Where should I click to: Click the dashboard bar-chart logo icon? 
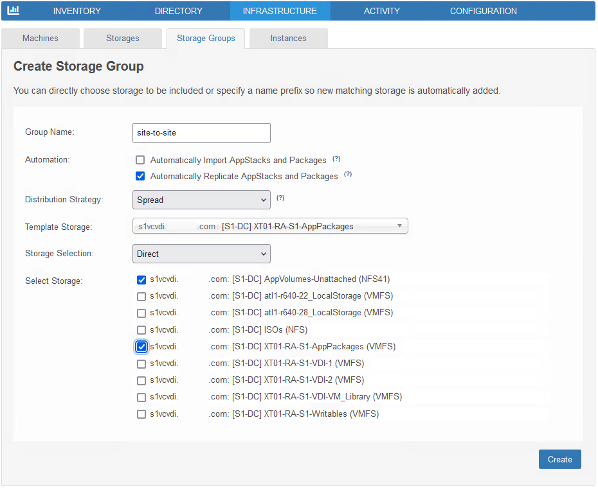click(13, 10)
